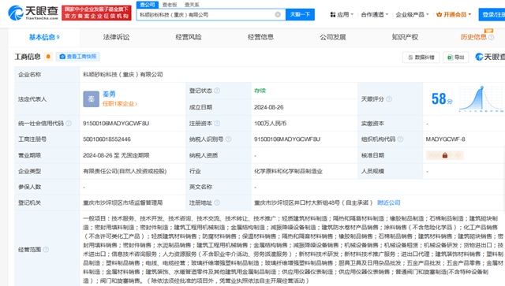Screen dimensions: 505x286
Task: Open legal representative 秦勇 link
Action: [x=109, y=94]
